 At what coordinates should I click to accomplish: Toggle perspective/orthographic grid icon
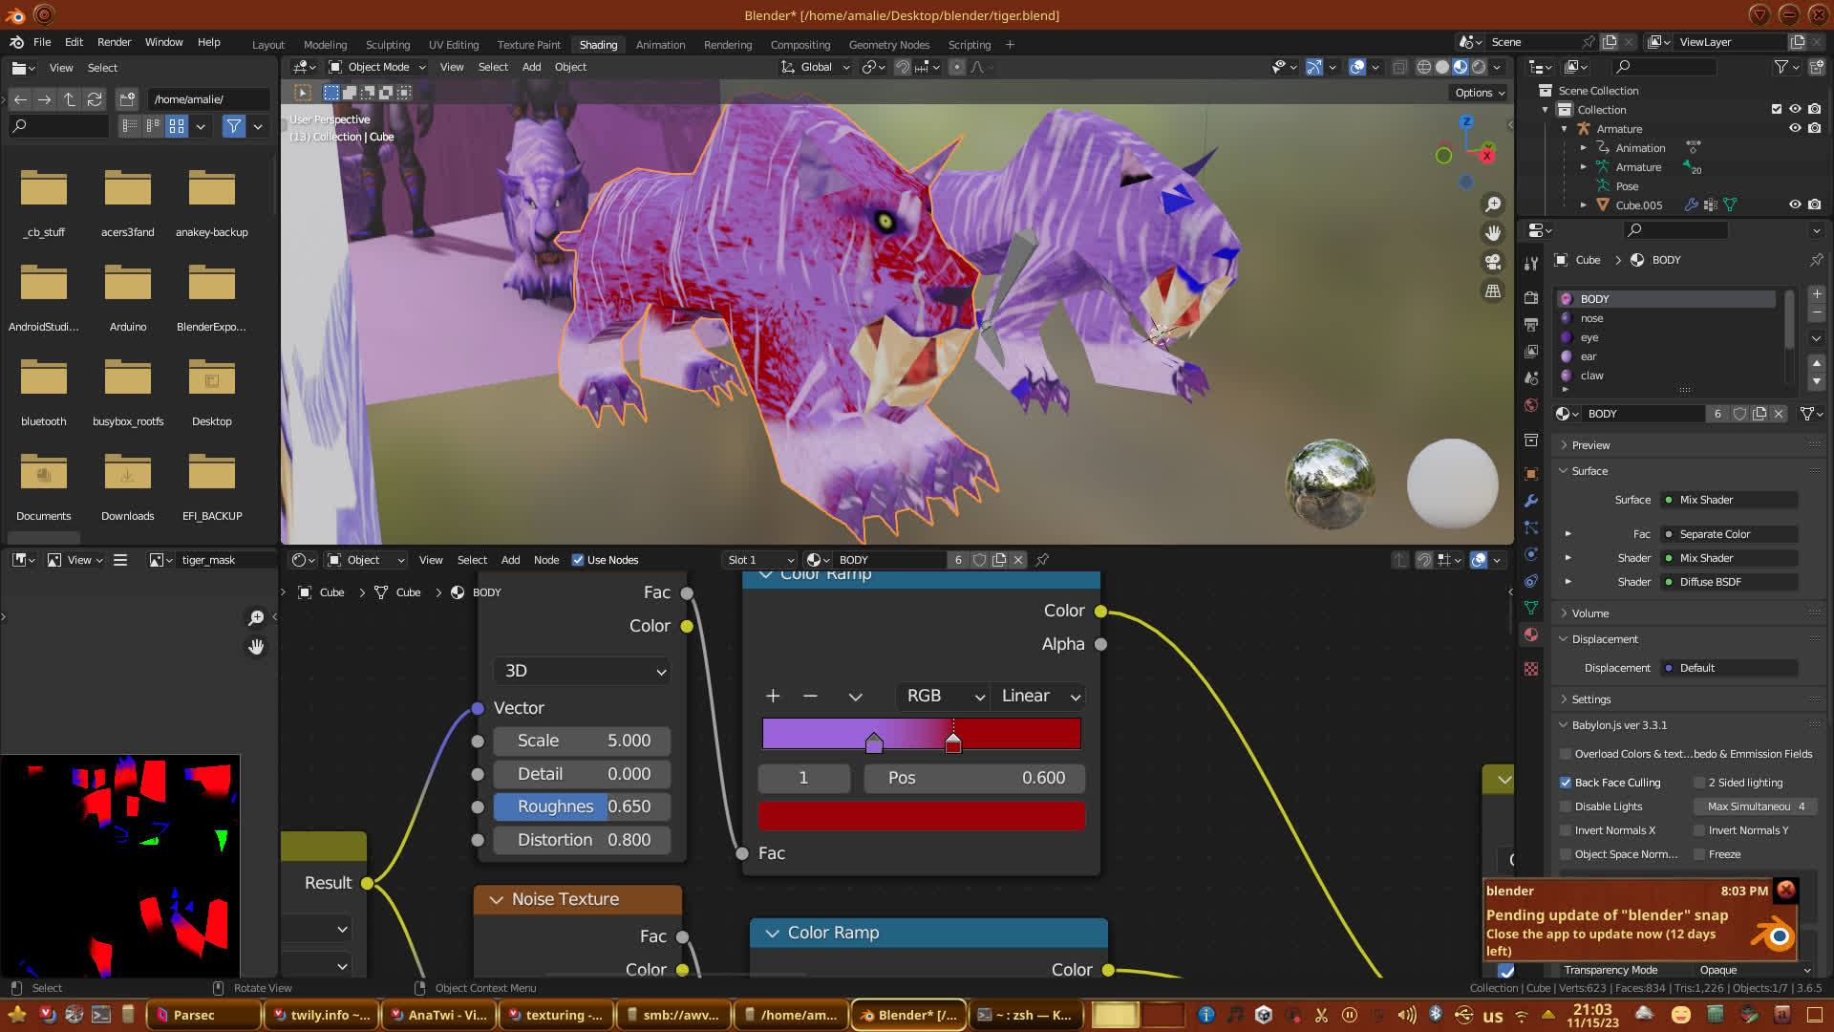coord(1492,290)
